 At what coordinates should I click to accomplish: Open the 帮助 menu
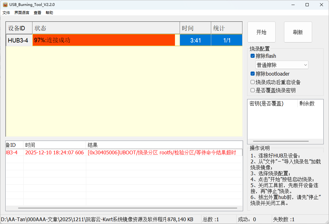point(49,13)
